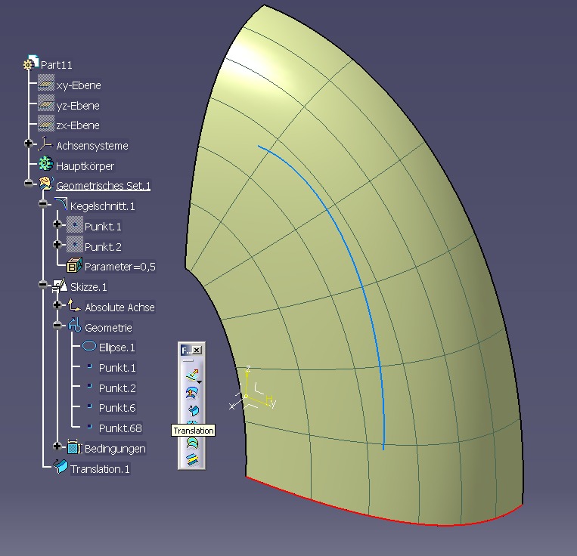Click the Geometrisches Set.1 icon
Viewport: 577px width, 556px height.
46,184
